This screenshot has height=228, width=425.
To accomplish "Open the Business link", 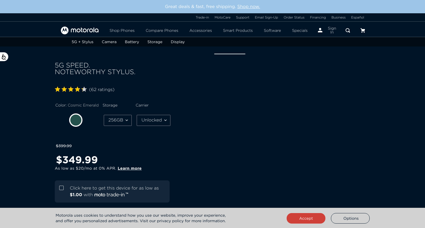I will pyautogui.click(x=338, y=17).
